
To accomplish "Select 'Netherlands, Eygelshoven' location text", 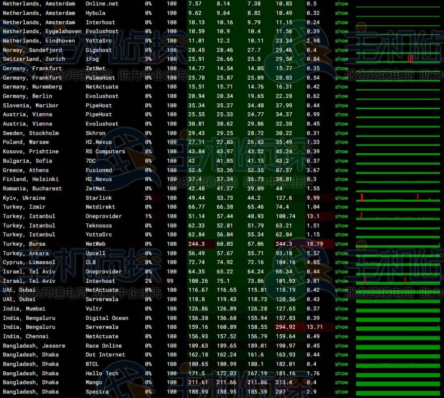I will pyautogui.click(x=42, y=32).
